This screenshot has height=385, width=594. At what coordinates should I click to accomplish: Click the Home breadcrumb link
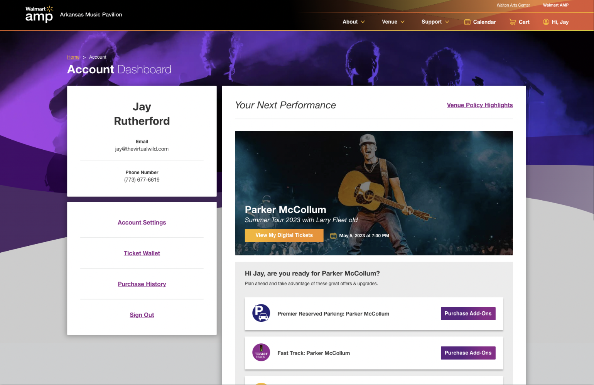[x=73, y=57]
